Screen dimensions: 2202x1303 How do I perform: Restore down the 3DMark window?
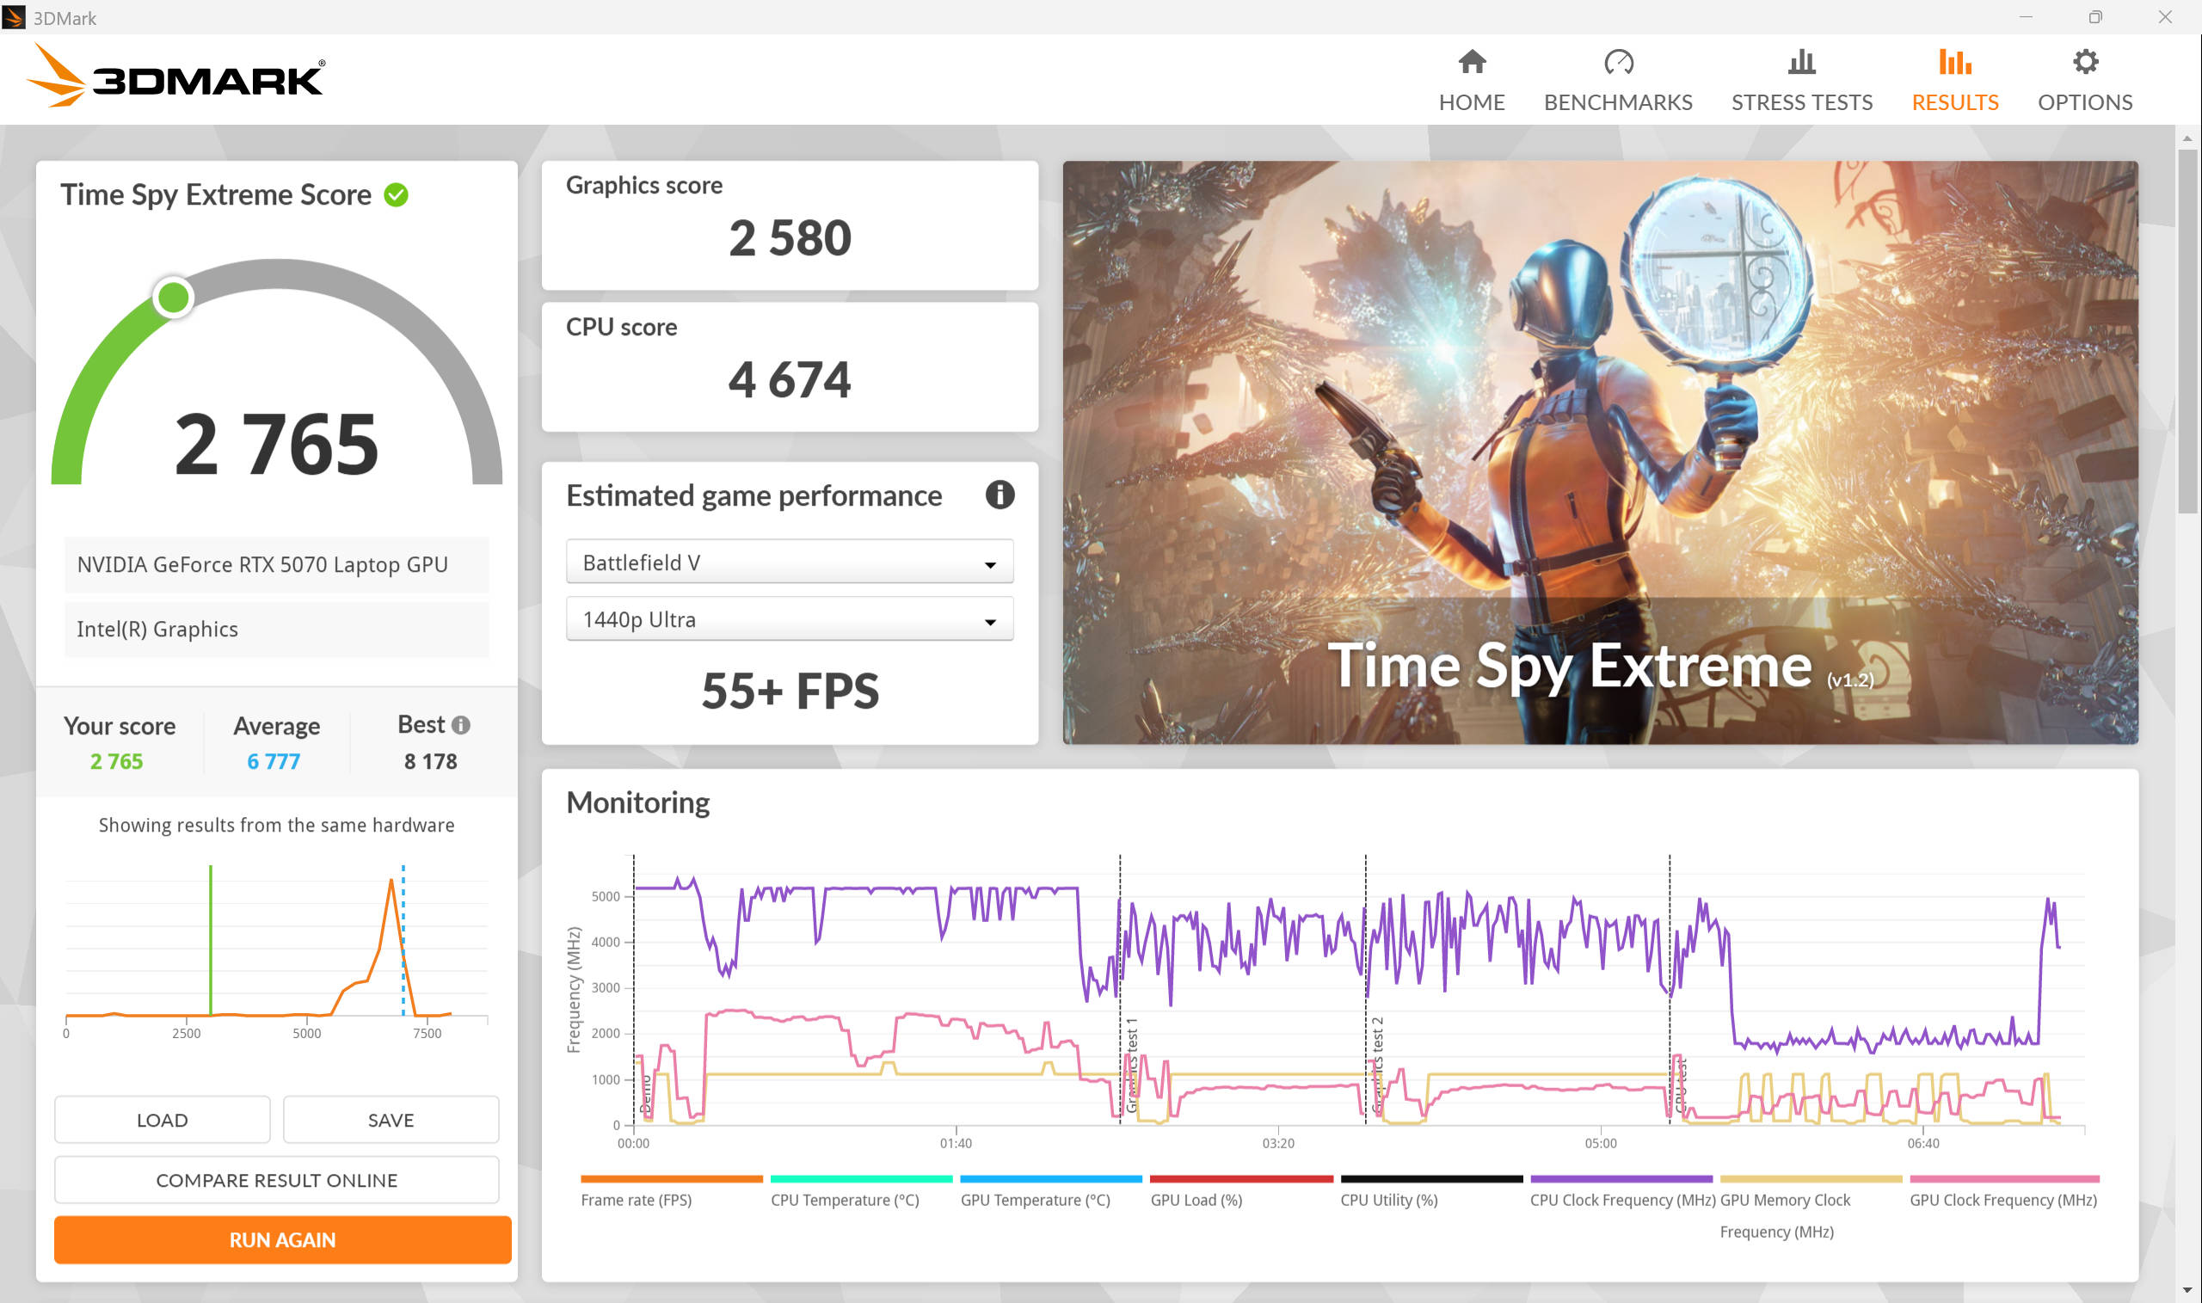[2095, 16]
